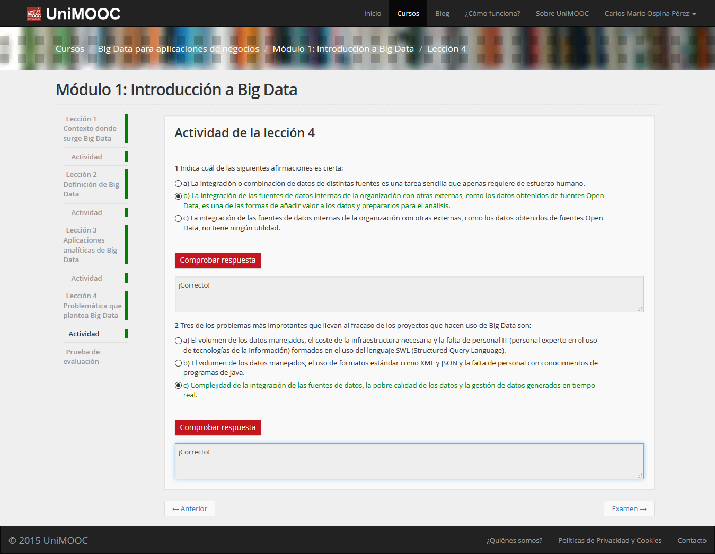Click first Comprobar respuesta button

[217, 260]
